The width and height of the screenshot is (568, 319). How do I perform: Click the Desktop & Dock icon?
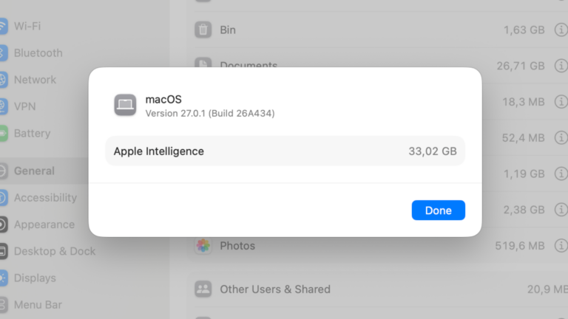coord(3,251)
